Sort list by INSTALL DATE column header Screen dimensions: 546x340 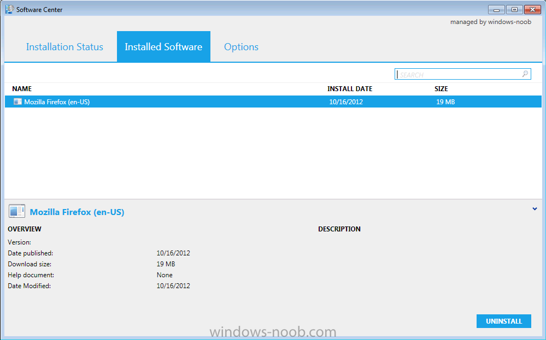pos(350,88)
